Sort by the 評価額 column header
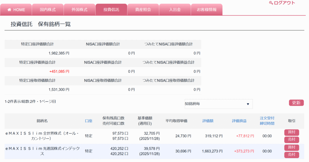This screenshot has width=309, height=162. [x=208, y=121]
